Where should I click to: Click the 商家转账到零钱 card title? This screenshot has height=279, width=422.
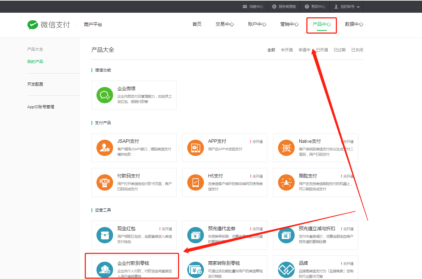pyautogui.click(x=224, y=263)
